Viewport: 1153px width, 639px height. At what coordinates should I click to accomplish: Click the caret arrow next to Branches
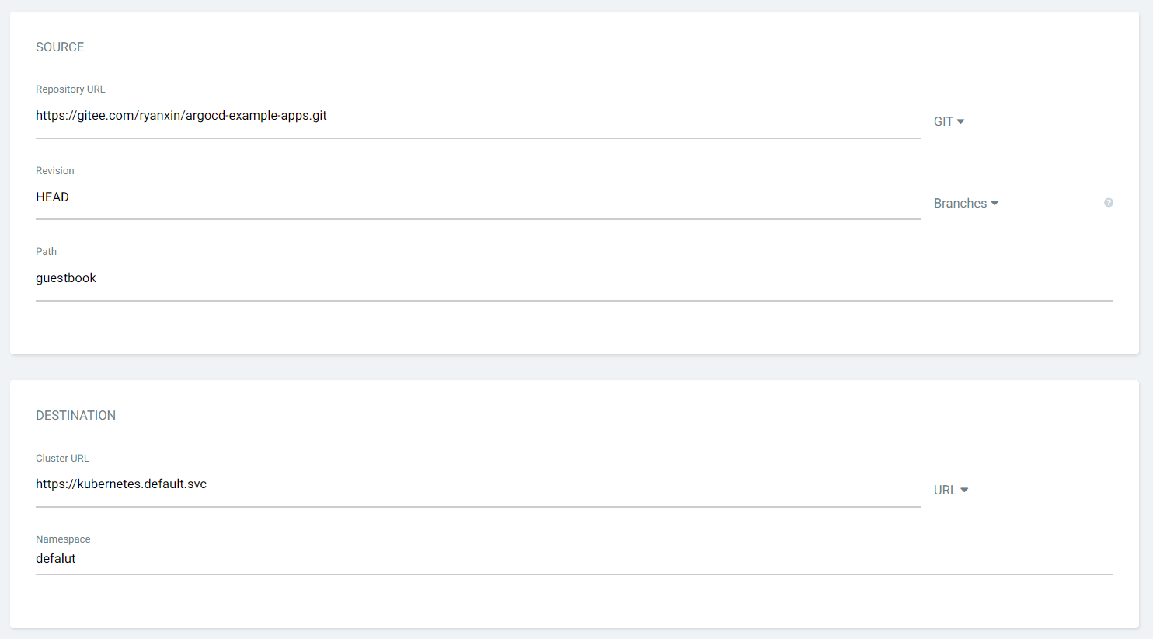click(995, 203)
